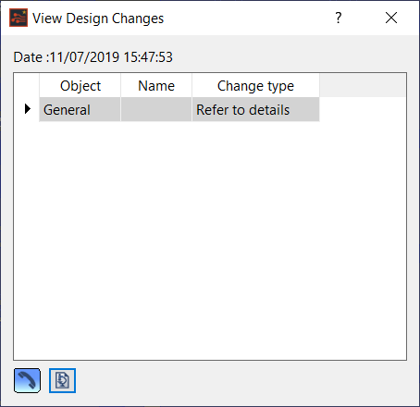Click the column divider between Object and Name
The width and height of the screenshot is (420, 407).
(x=121, y=86)
